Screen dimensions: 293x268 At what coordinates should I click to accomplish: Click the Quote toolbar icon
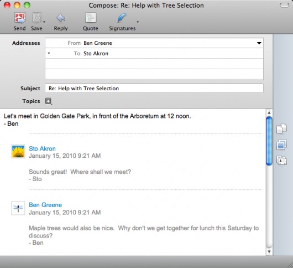(91, 18)
